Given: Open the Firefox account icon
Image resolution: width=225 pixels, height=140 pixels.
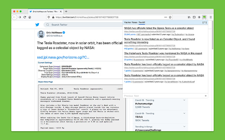Looking at the screenshot, I should 199,17.
